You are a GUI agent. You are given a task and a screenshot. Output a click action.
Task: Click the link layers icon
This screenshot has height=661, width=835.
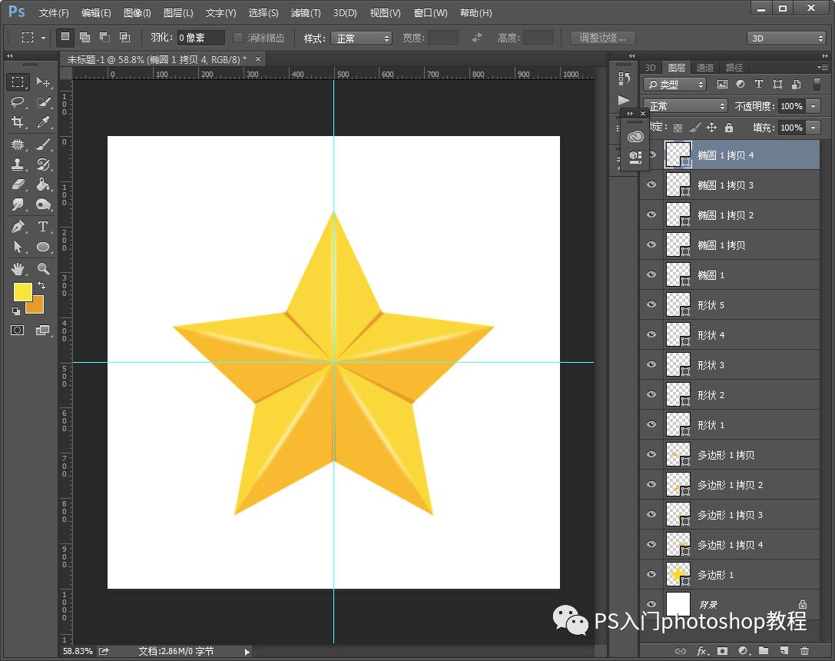[681, 650]
